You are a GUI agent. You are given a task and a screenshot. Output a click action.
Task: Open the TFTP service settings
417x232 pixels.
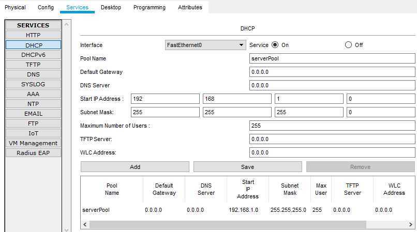(x=33, y=65)
